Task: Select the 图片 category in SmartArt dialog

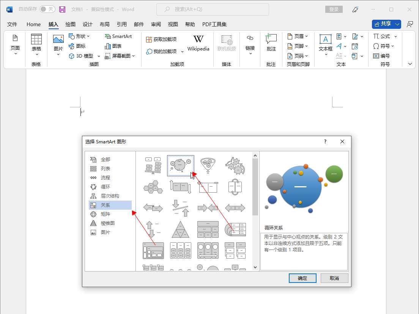Action: tap(110, 232)
